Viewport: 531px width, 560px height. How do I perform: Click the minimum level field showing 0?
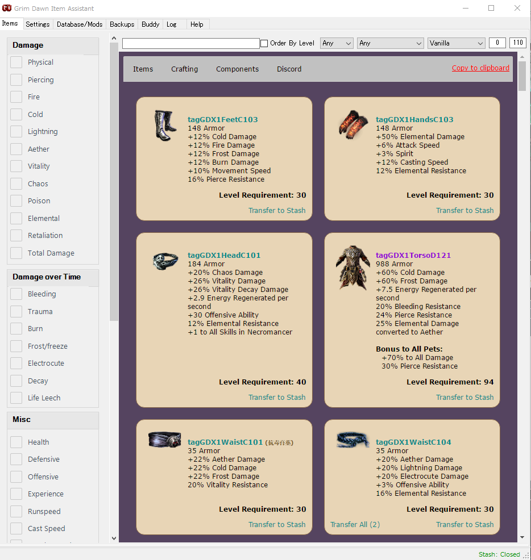pos(497,43)
